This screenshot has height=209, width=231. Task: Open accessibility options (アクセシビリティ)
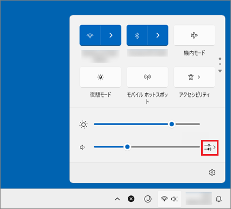click(x=194, y=77)
